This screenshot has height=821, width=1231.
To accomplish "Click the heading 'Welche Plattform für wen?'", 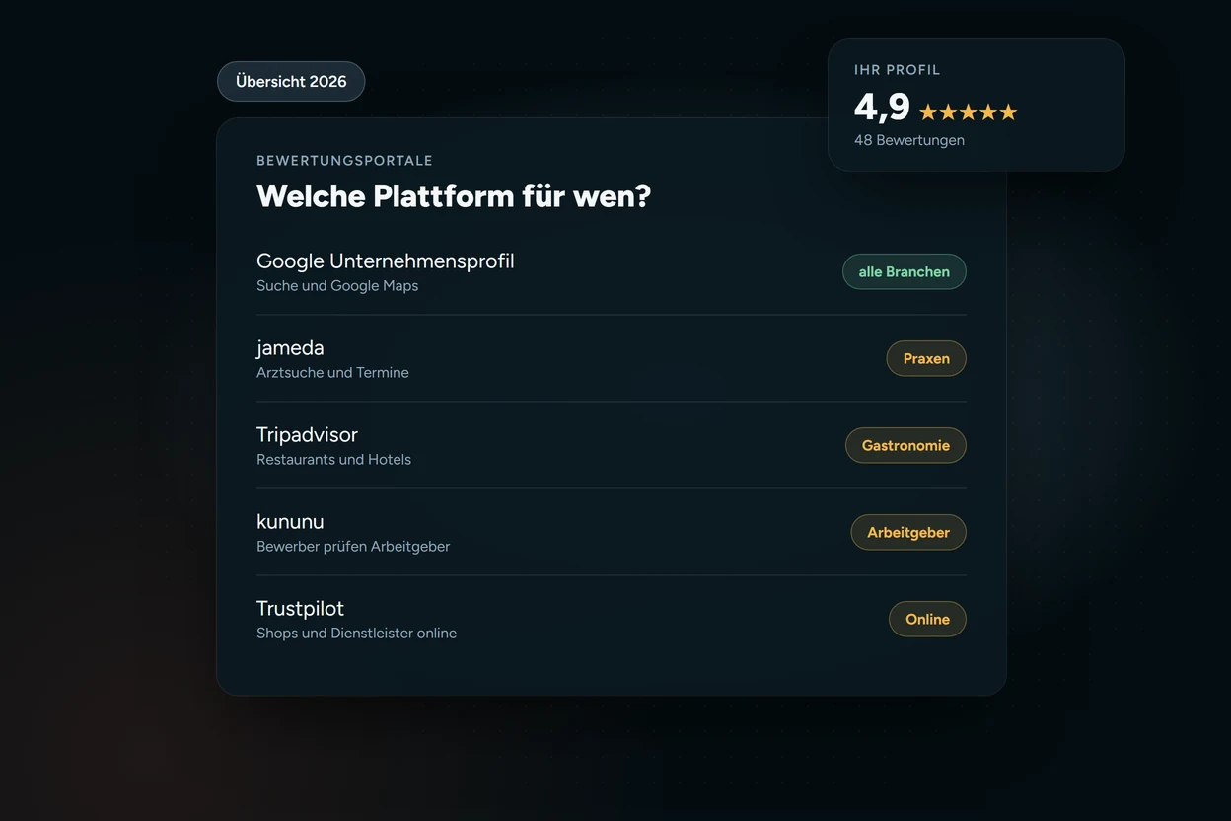I will pyautogui.click(x=454, y=195).
